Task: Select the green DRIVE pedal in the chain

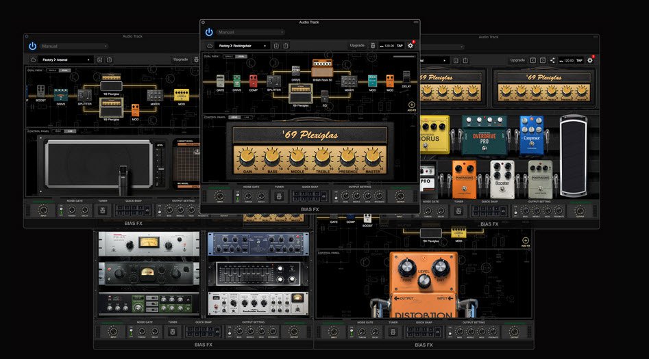Action: (236, 81)
